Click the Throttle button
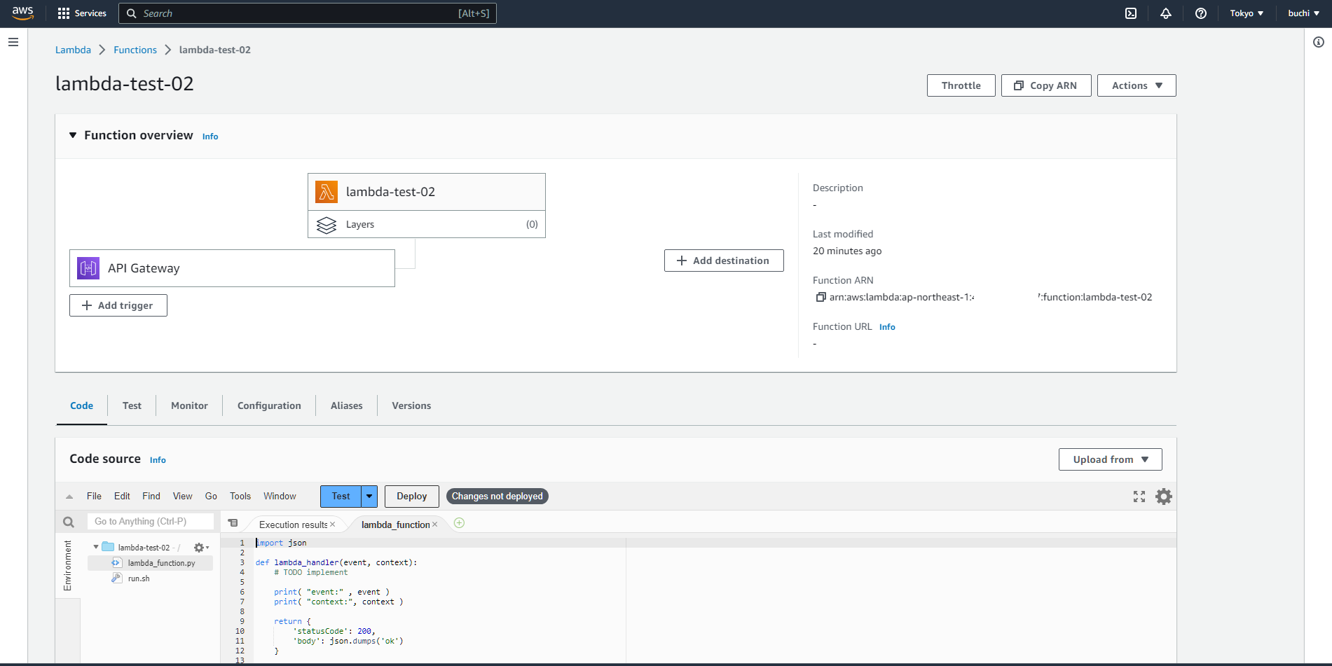The image size is (1332, 666). tap(961, 85)
